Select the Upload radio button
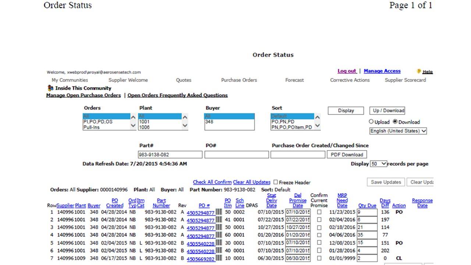This screenshot has width=471, height=265. pos(371,122)
